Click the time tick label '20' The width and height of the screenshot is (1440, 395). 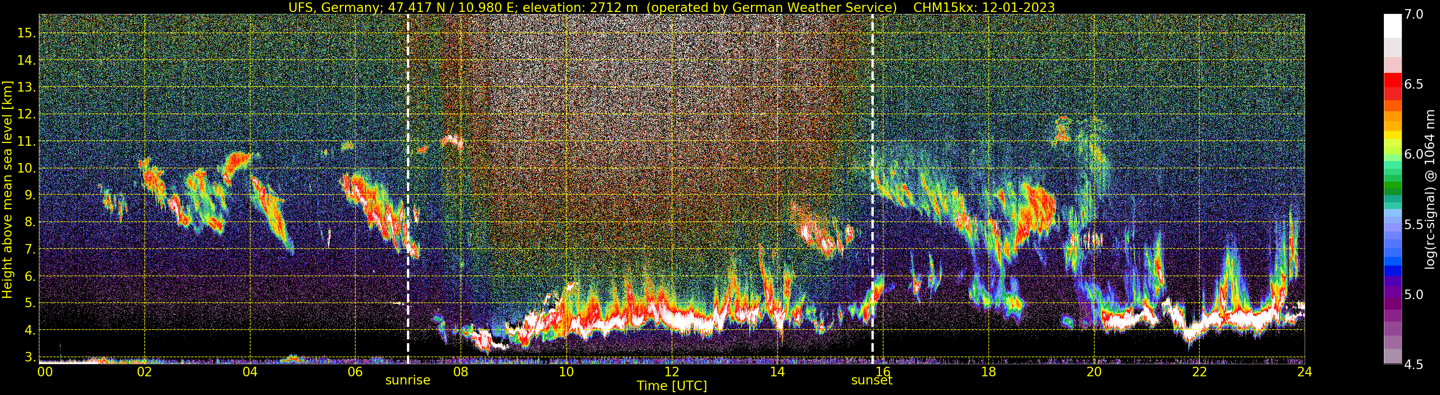pos(1094,372)
